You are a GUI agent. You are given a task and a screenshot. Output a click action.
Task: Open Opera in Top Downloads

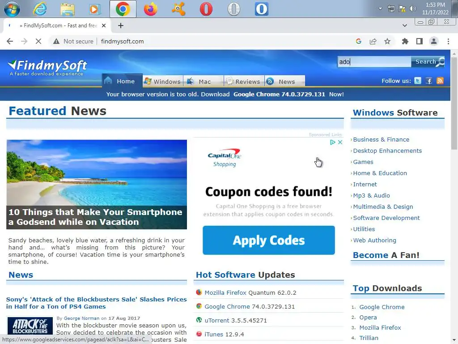(x=368, y=318)
